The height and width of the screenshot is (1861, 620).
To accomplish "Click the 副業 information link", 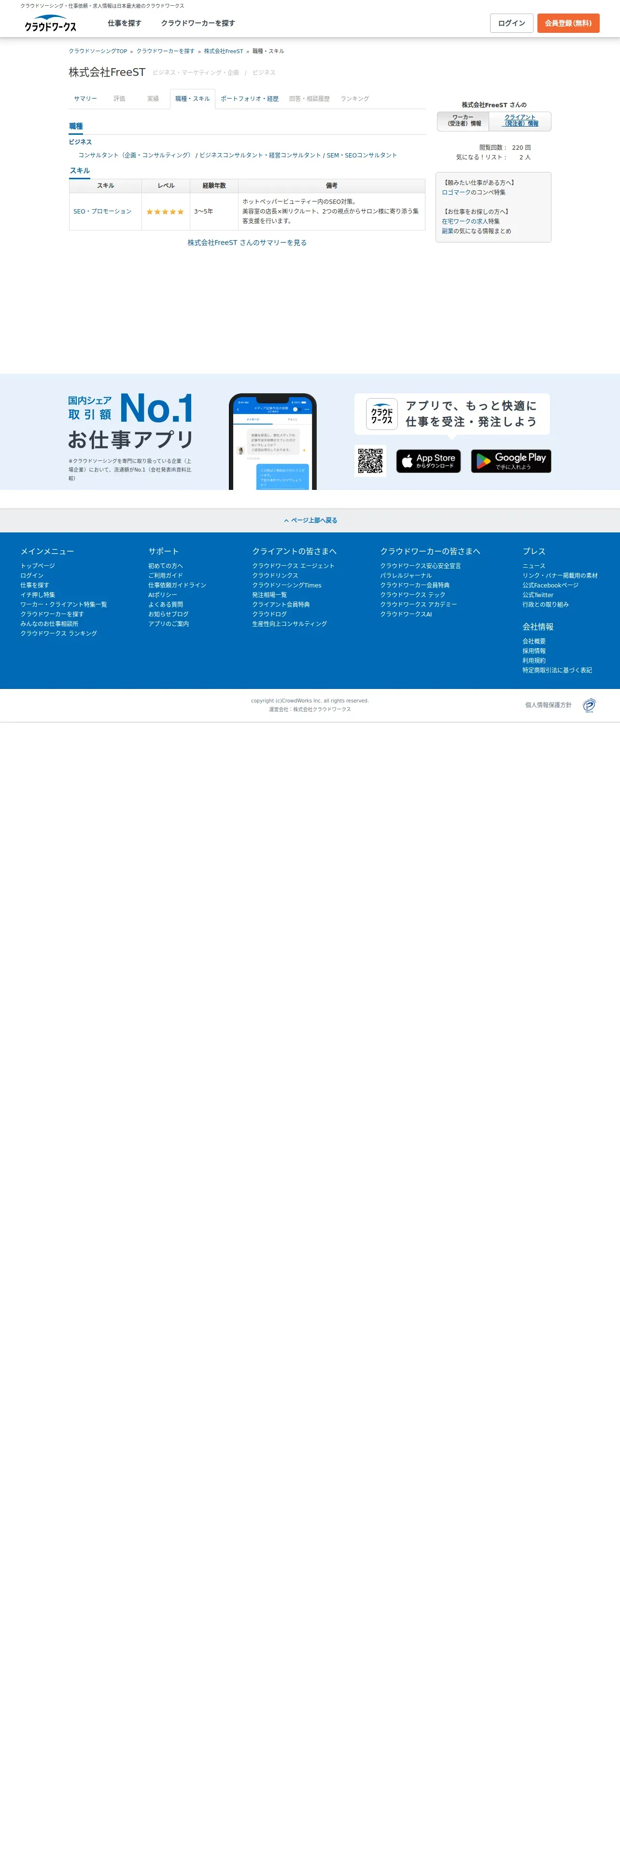I will tap(448, 231).
